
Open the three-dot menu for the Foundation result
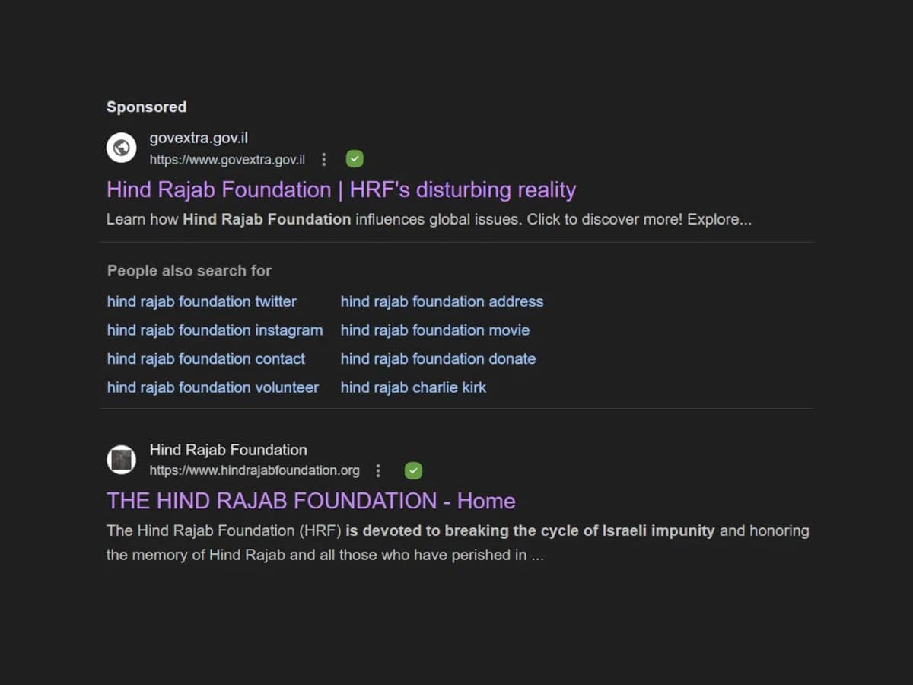pos(378,470)
